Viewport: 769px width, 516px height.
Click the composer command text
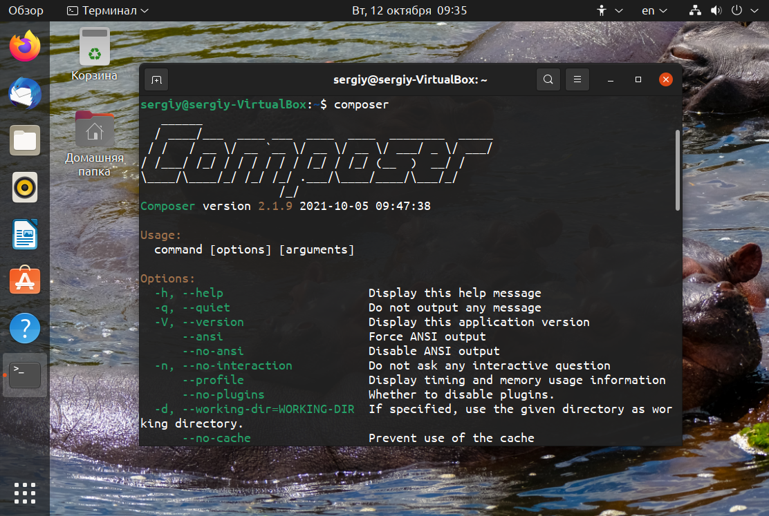pyautogui.click(x=362, y=104)
